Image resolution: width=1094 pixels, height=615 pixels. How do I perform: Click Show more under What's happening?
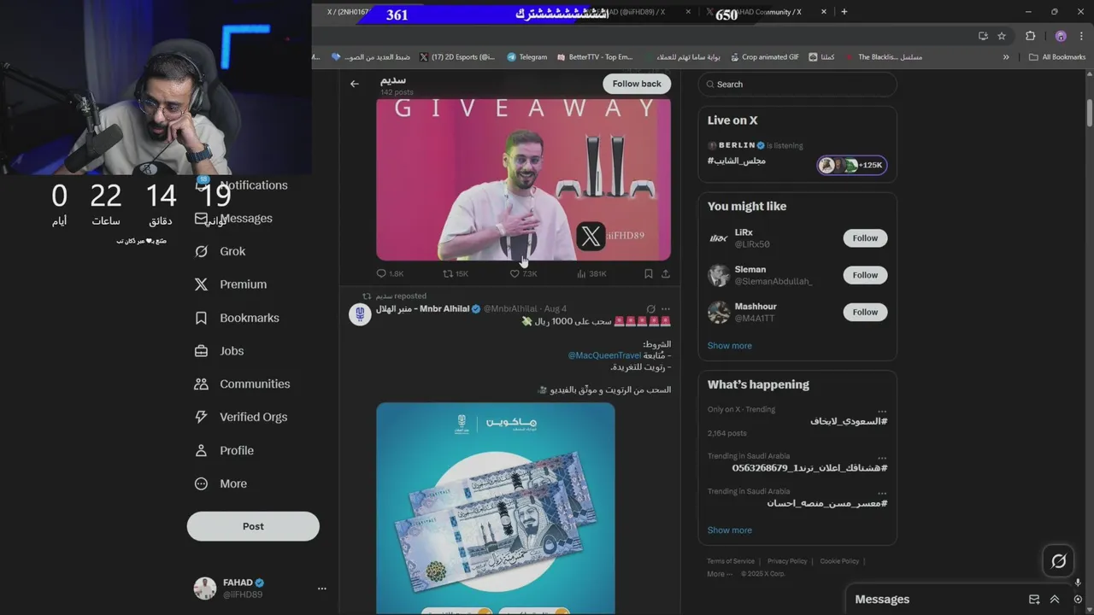730,530
